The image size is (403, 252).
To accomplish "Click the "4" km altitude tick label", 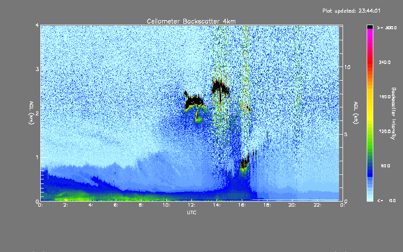I will pos(37,26).
